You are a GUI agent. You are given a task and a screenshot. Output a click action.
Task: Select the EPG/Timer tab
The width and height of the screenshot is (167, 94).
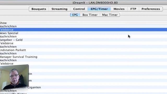point(99,9)
